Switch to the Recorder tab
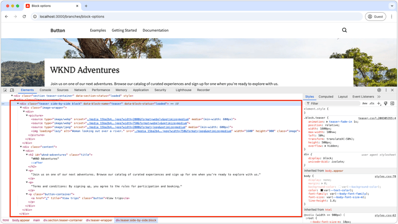The height and width of the screenshot is (224, 398). [203, 90]
